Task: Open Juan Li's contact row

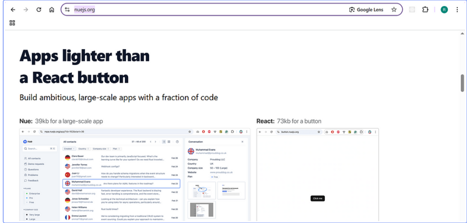Action: [x=121, y=175]
